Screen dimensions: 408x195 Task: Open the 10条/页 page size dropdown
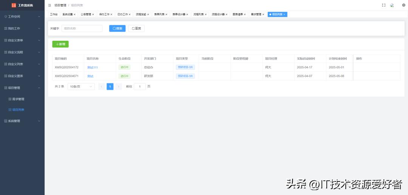coord(81,86)
